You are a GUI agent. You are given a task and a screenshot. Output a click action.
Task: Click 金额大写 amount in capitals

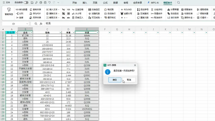pos(126,13)
